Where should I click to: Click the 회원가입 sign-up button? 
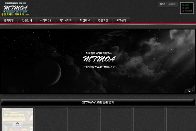[x=172, y=4]
